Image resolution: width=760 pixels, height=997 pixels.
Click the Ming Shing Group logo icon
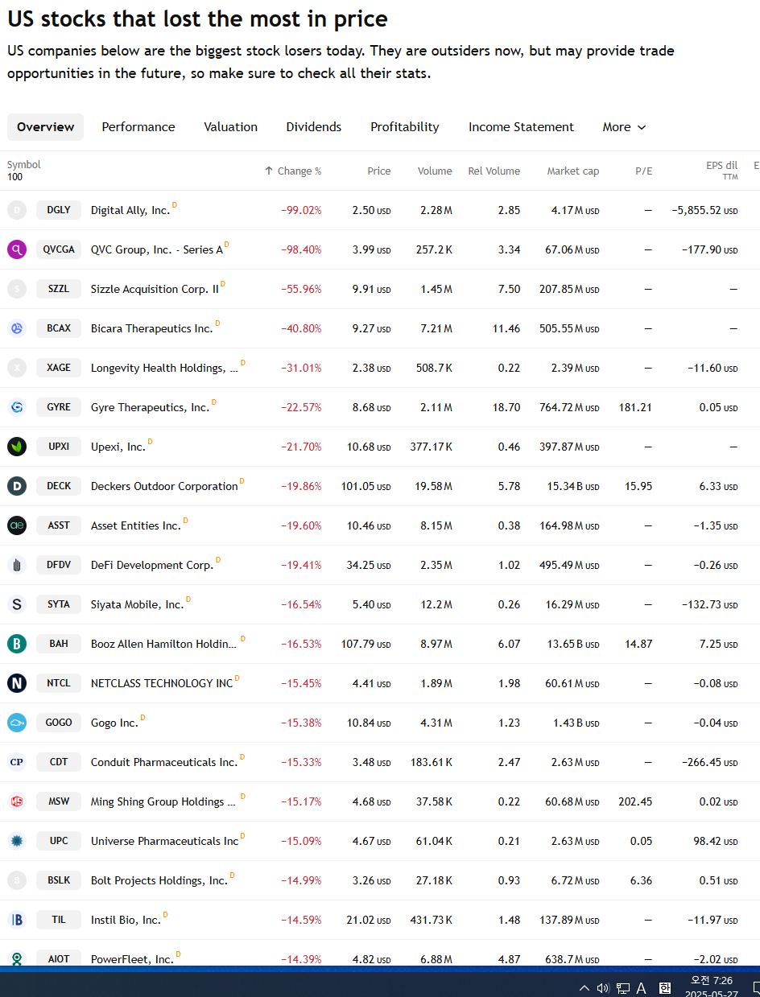point(17,801)
